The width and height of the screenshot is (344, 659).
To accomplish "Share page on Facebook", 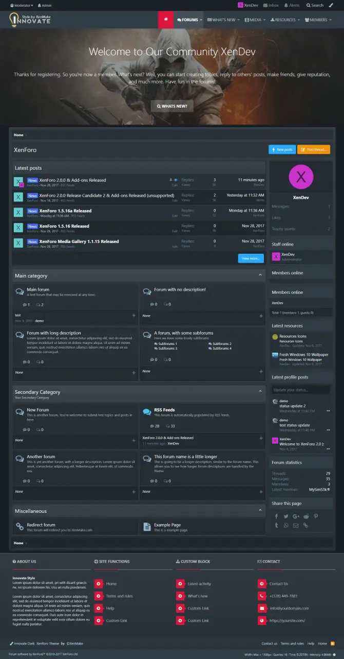I will click(x=276, y=516).
